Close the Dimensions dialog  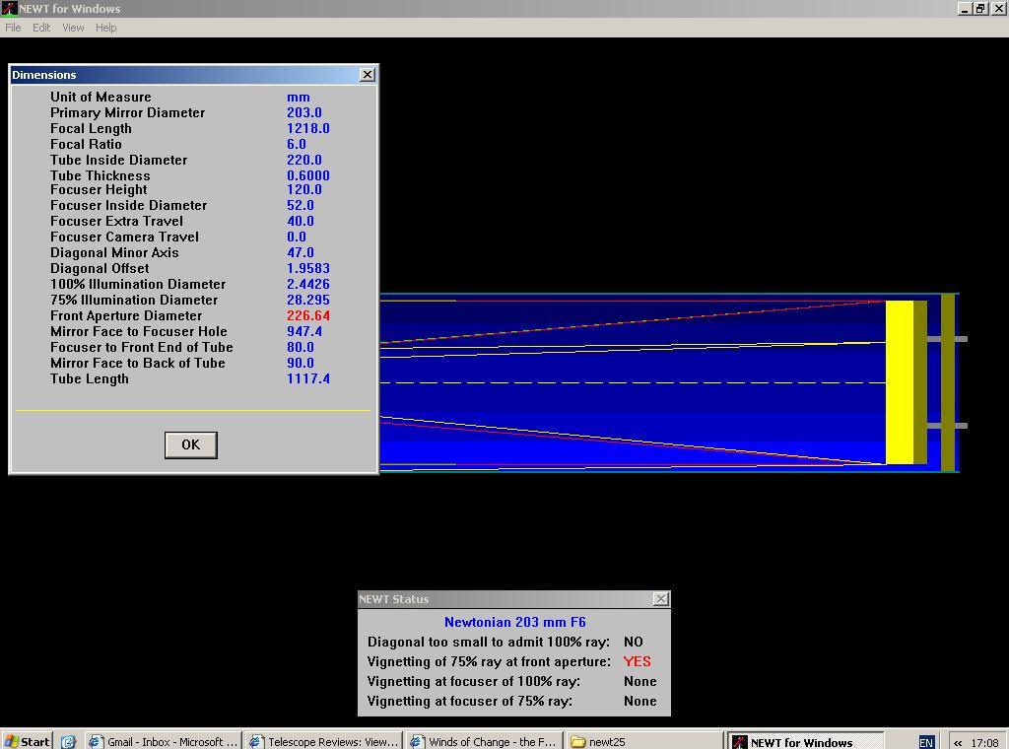[367, 75]
